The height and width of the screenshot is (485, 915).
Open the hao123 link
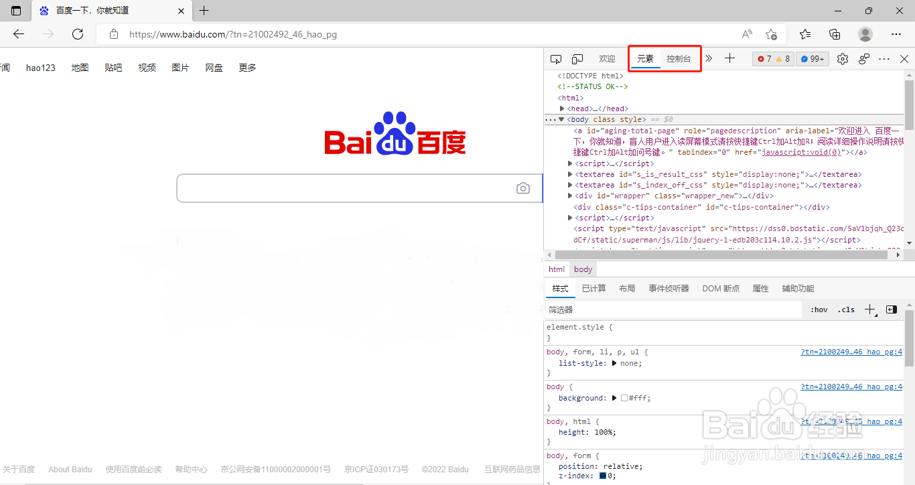coord(41,68)
